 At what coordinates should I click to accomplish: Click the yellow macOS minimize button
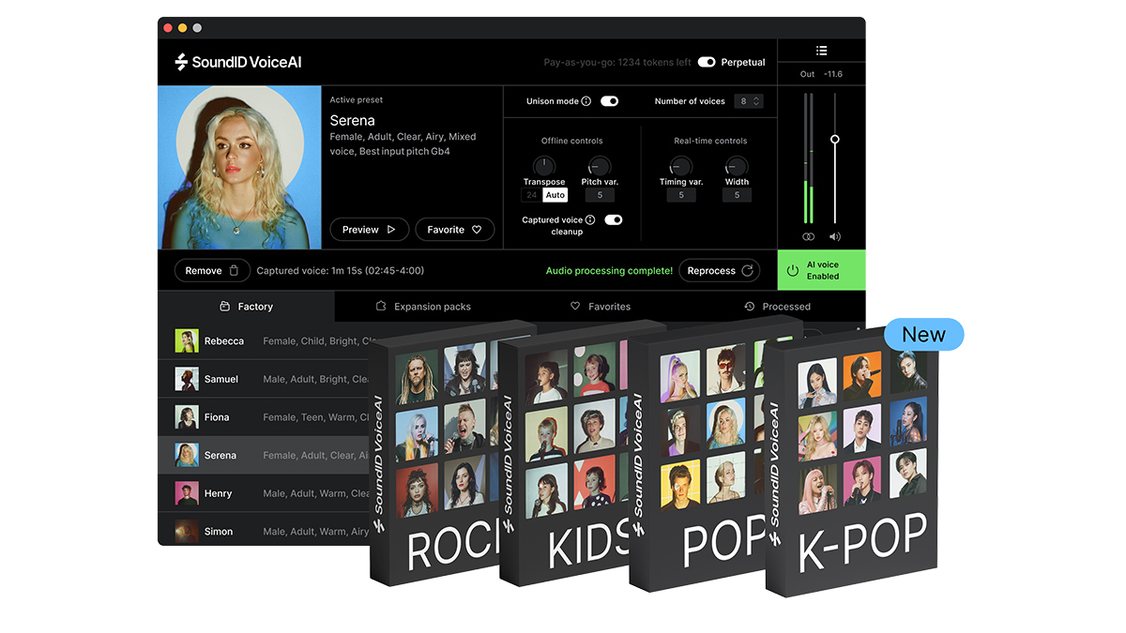coord(182,28)
